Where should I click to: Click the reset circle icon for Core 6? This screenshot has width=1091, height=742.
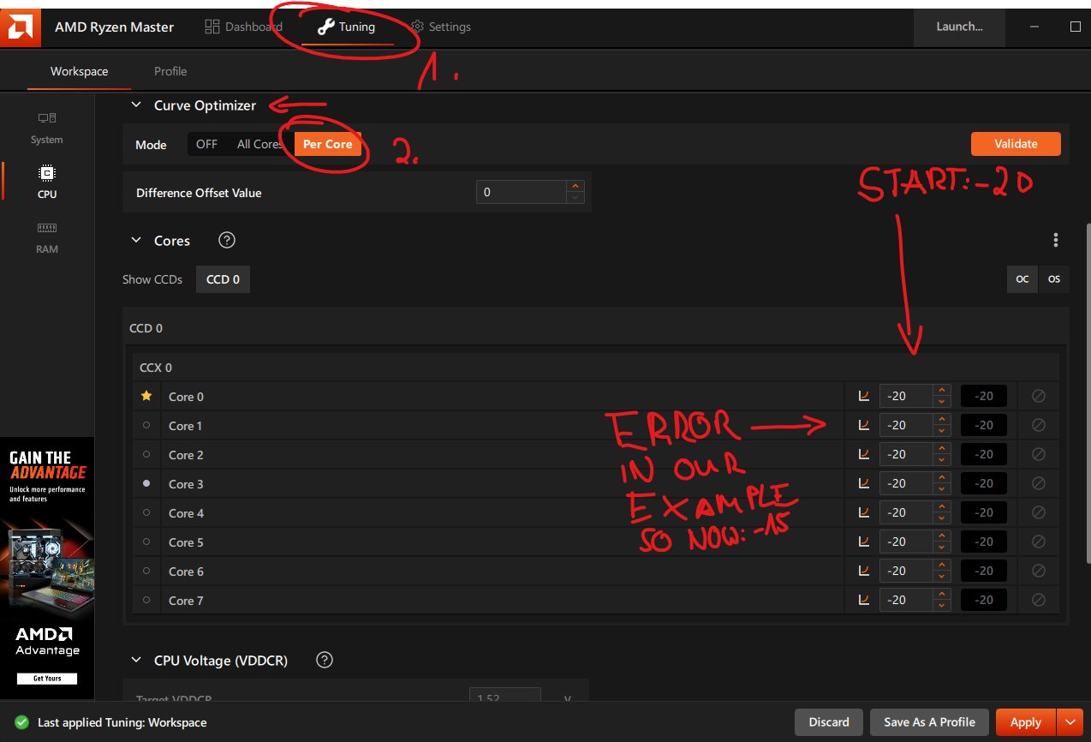(1039, 571)
